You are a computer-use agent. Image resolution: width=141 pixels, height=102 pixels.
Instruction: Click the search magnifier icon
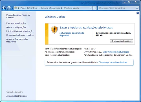coord(137,8)
